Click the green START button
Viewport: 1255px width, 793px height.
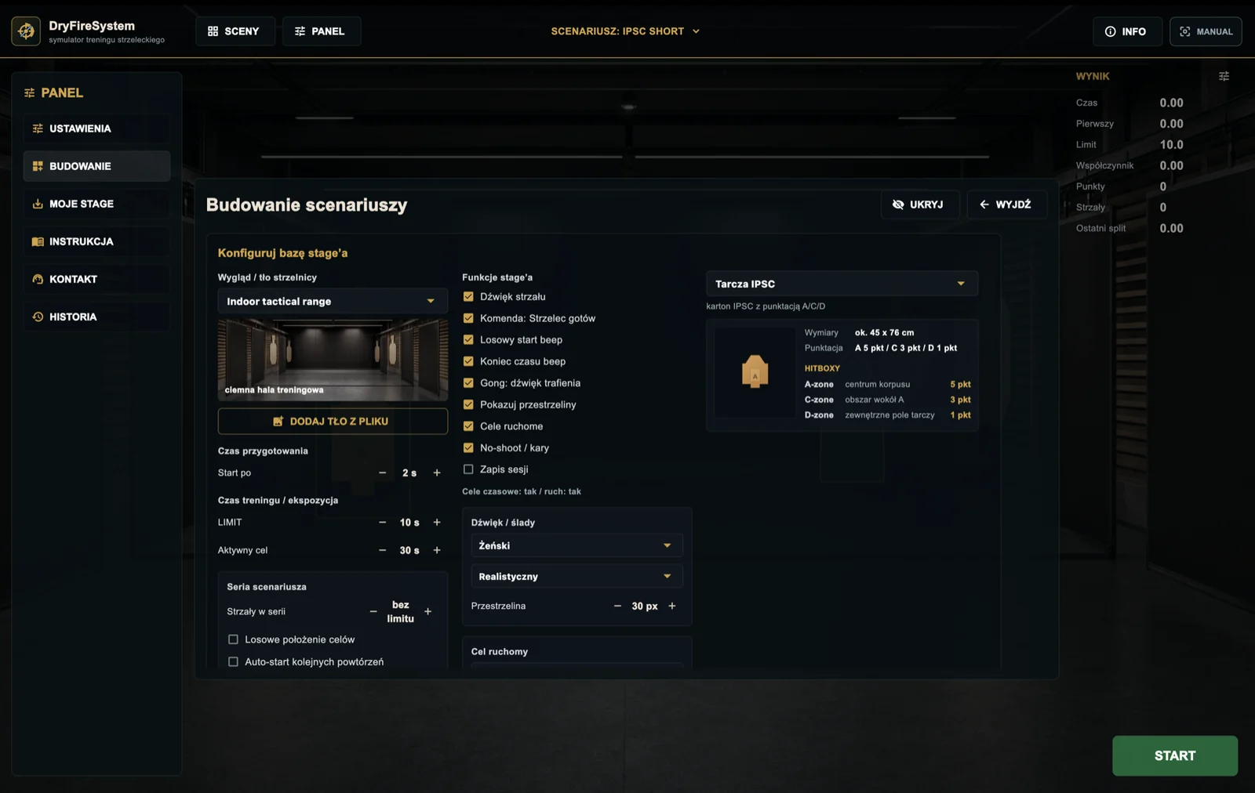tap(1174, 755)
